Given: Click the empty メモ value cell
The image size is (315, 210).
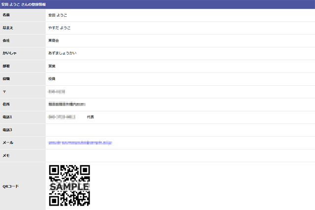Looking at the screenshot, I should tap(180, 156).
